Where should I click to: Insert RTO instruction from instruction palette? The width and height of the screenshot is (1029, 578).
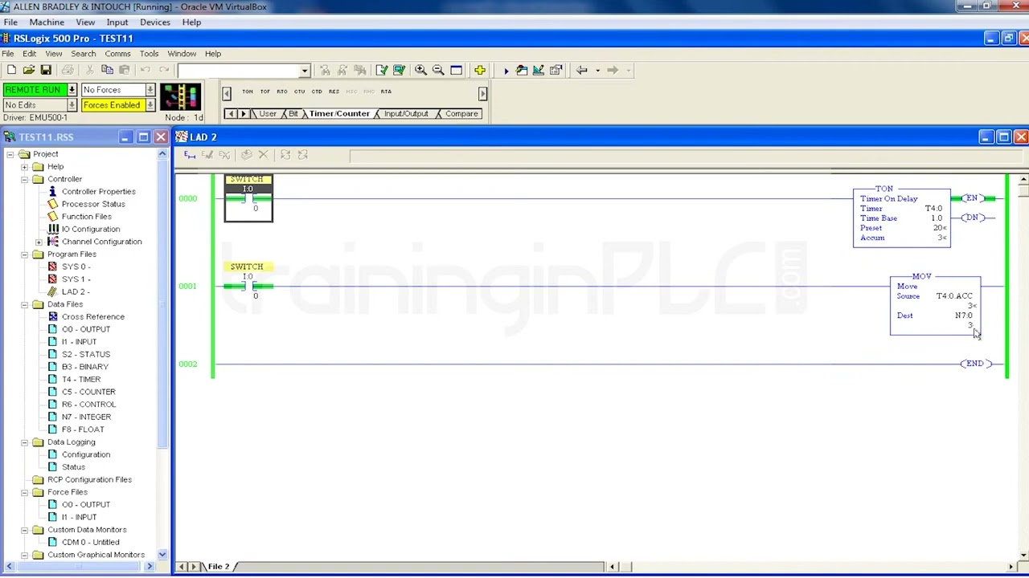coord(282,92)
